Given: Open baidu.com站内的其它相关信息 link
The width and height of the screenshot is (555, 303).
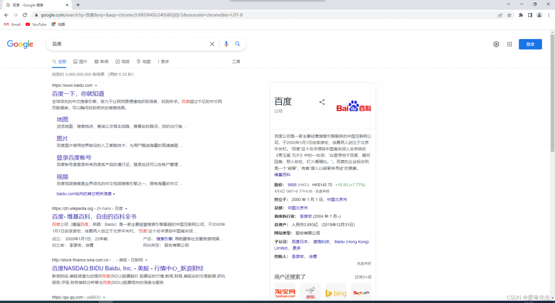Looking at the screenshot, I should pos(86,194).
